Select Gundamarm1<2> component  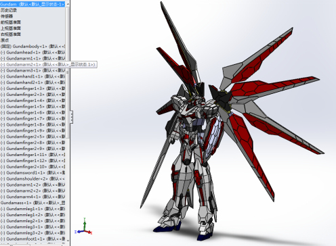(x=33, y=184)
